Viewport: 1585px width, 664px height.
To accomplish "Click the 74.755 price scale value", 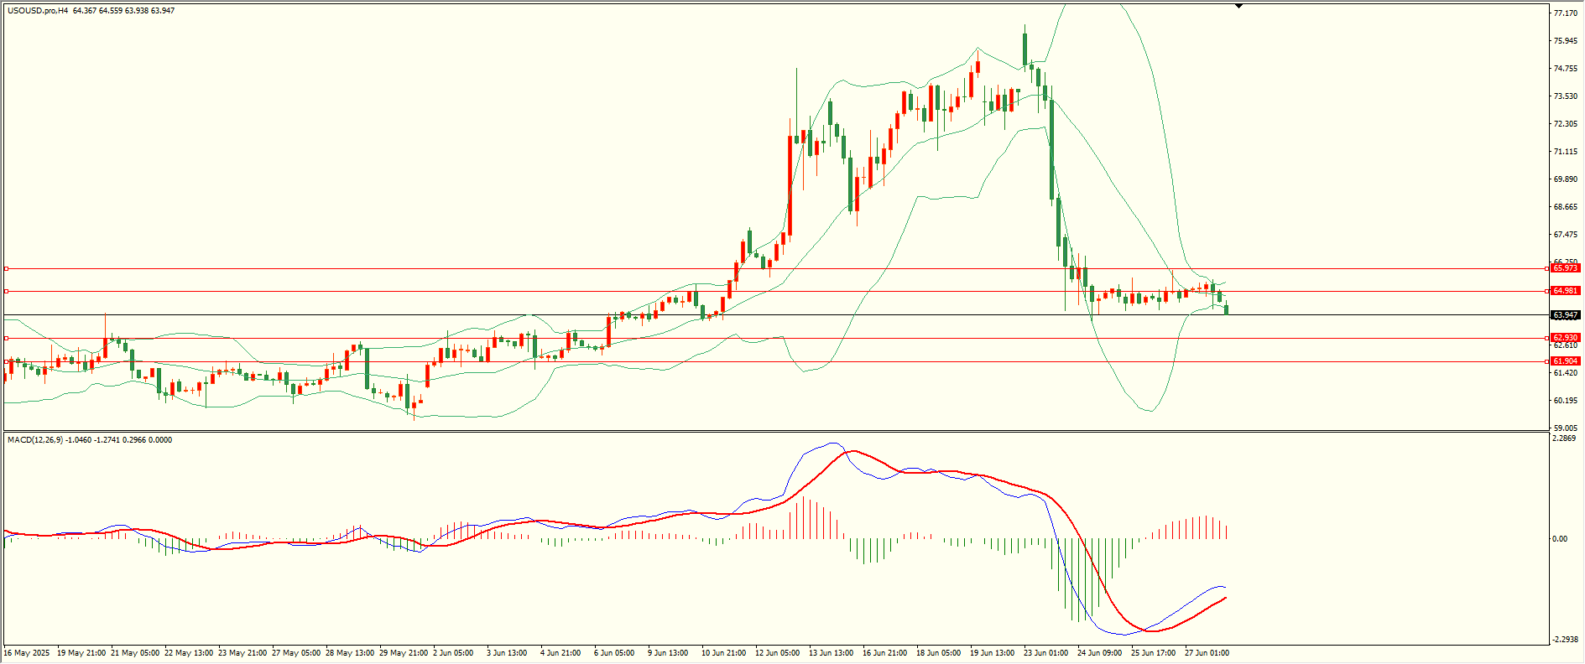I will tap(1567, 69).
